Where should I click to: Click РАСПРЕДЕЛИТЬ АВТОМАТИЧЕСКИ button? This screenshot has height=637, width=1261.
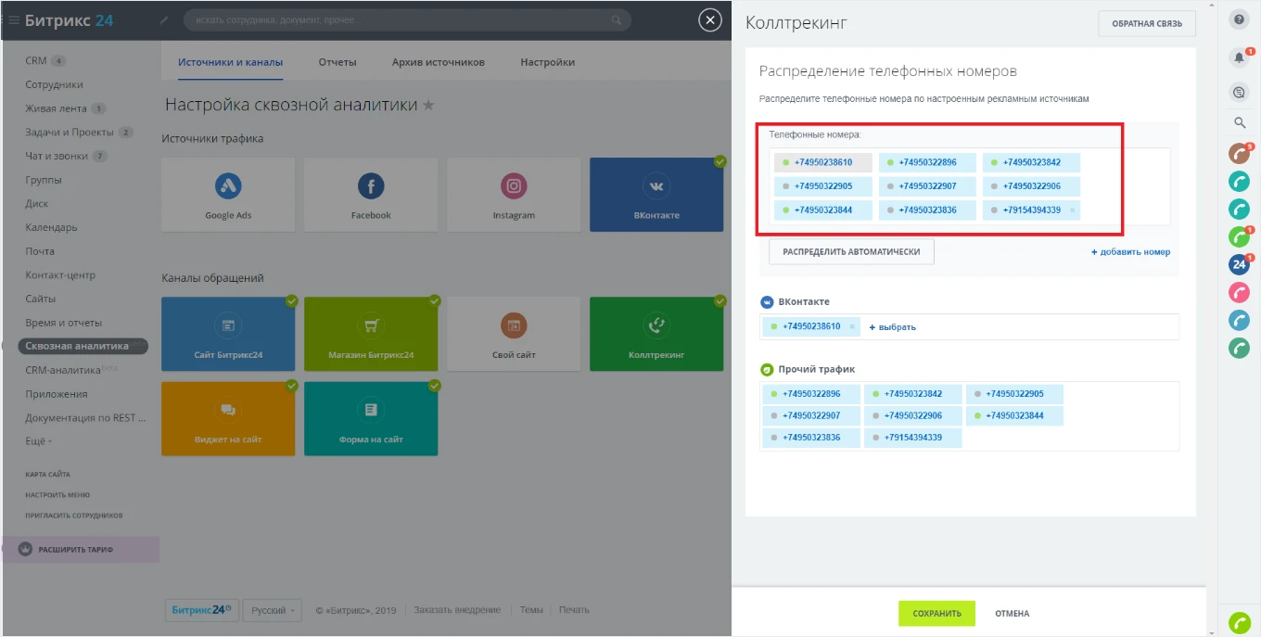[x=851, y=252]
